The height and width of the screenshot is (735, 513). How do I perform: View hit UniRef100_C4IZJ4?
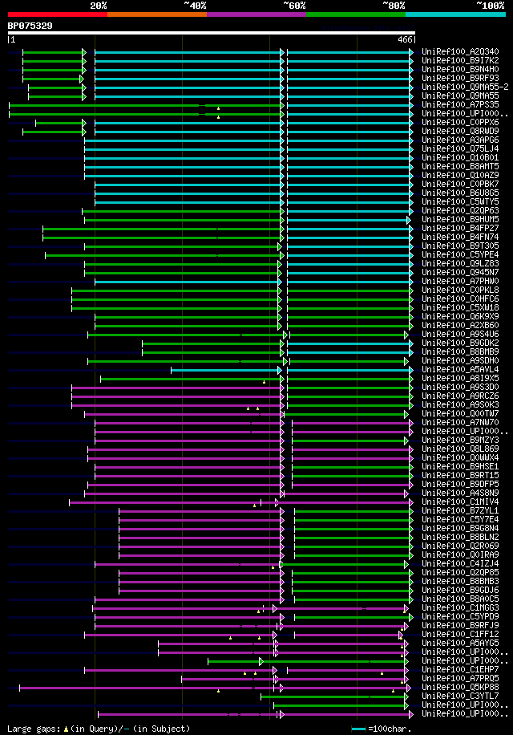pyautogui.click(x=460, y=564)
